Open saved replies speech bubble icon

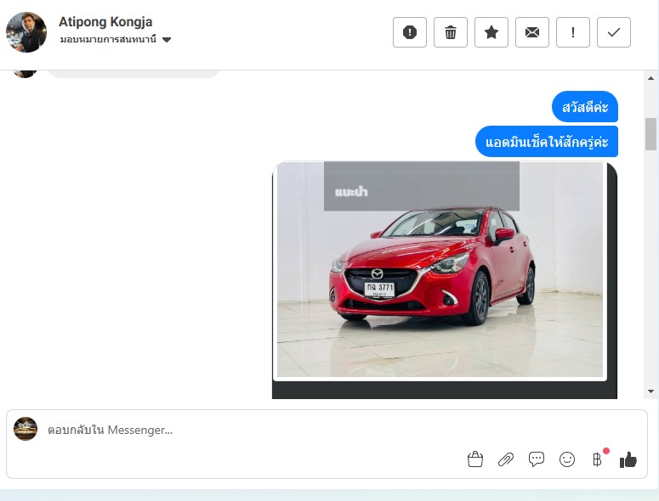click(x=537, y=459)
